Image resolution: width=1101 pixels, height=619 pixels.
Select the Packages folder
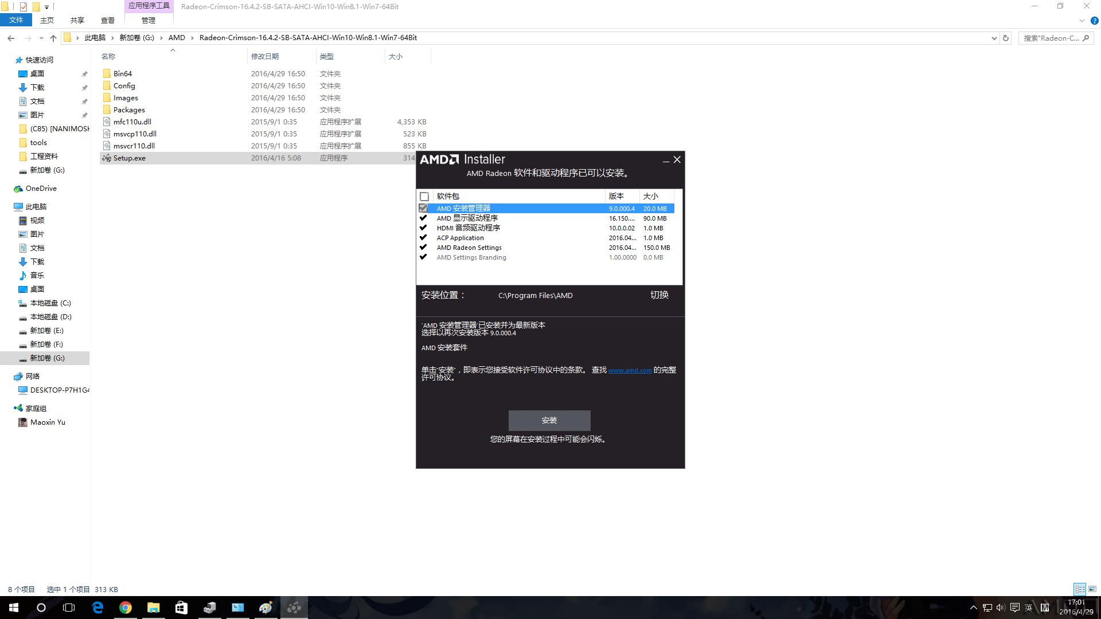(129, 109)
